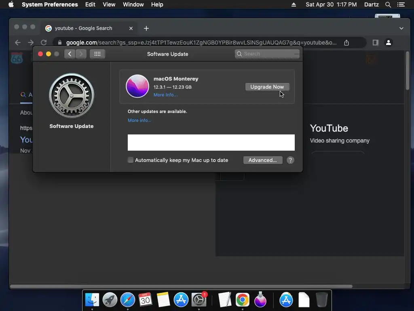Open Control Center list icon in menu bar
This screenshot has width=414, height=311.
pos(401,4)
